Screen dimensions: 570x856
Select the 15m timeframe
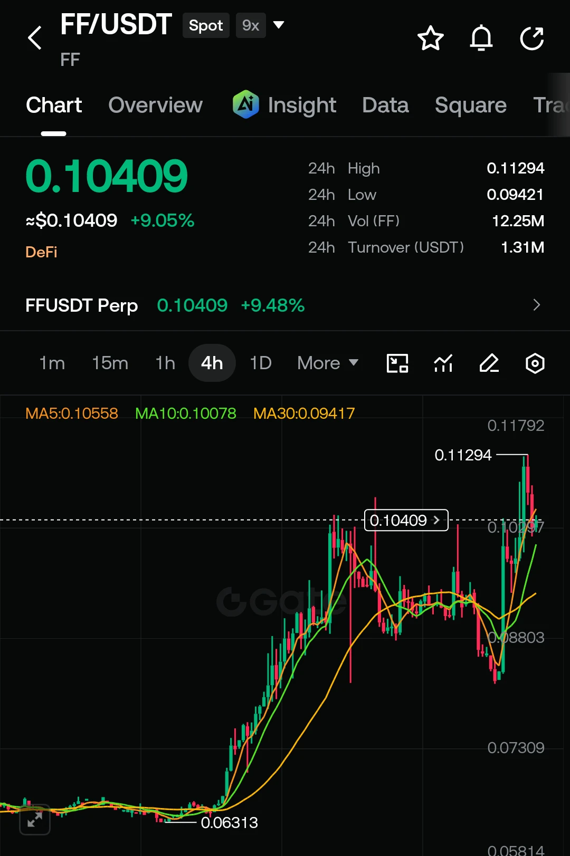point(110,363)
